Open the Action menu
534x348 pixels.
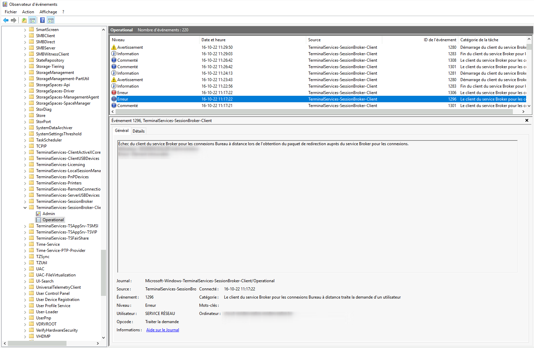pyautogui.click(x=28, y=12)
